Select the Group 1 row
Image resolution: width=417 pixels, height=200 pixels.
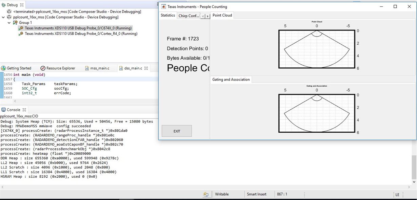25,23
